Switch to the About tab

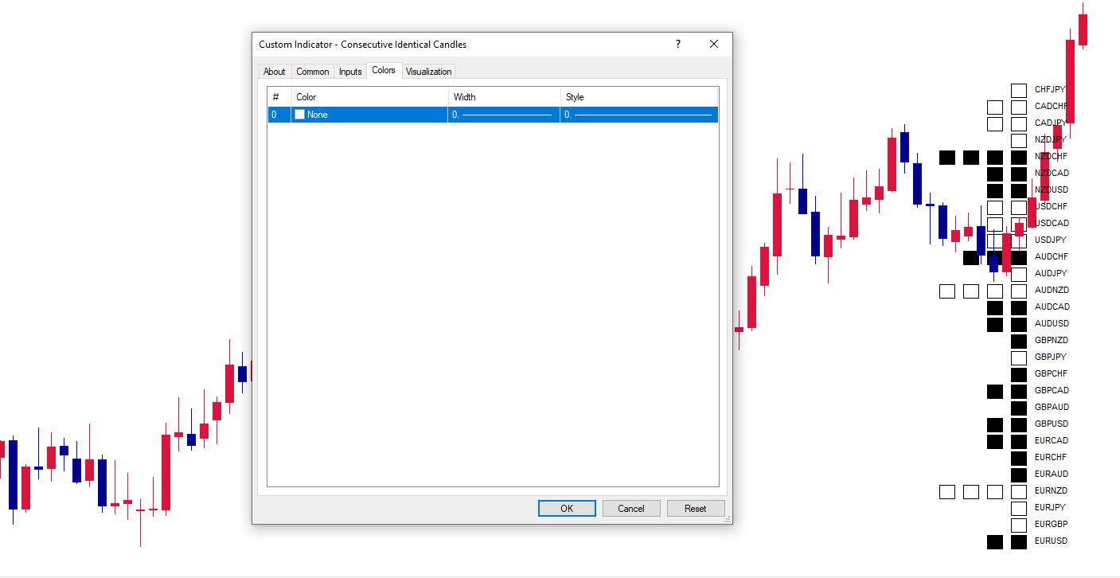(x=275, y=72)
